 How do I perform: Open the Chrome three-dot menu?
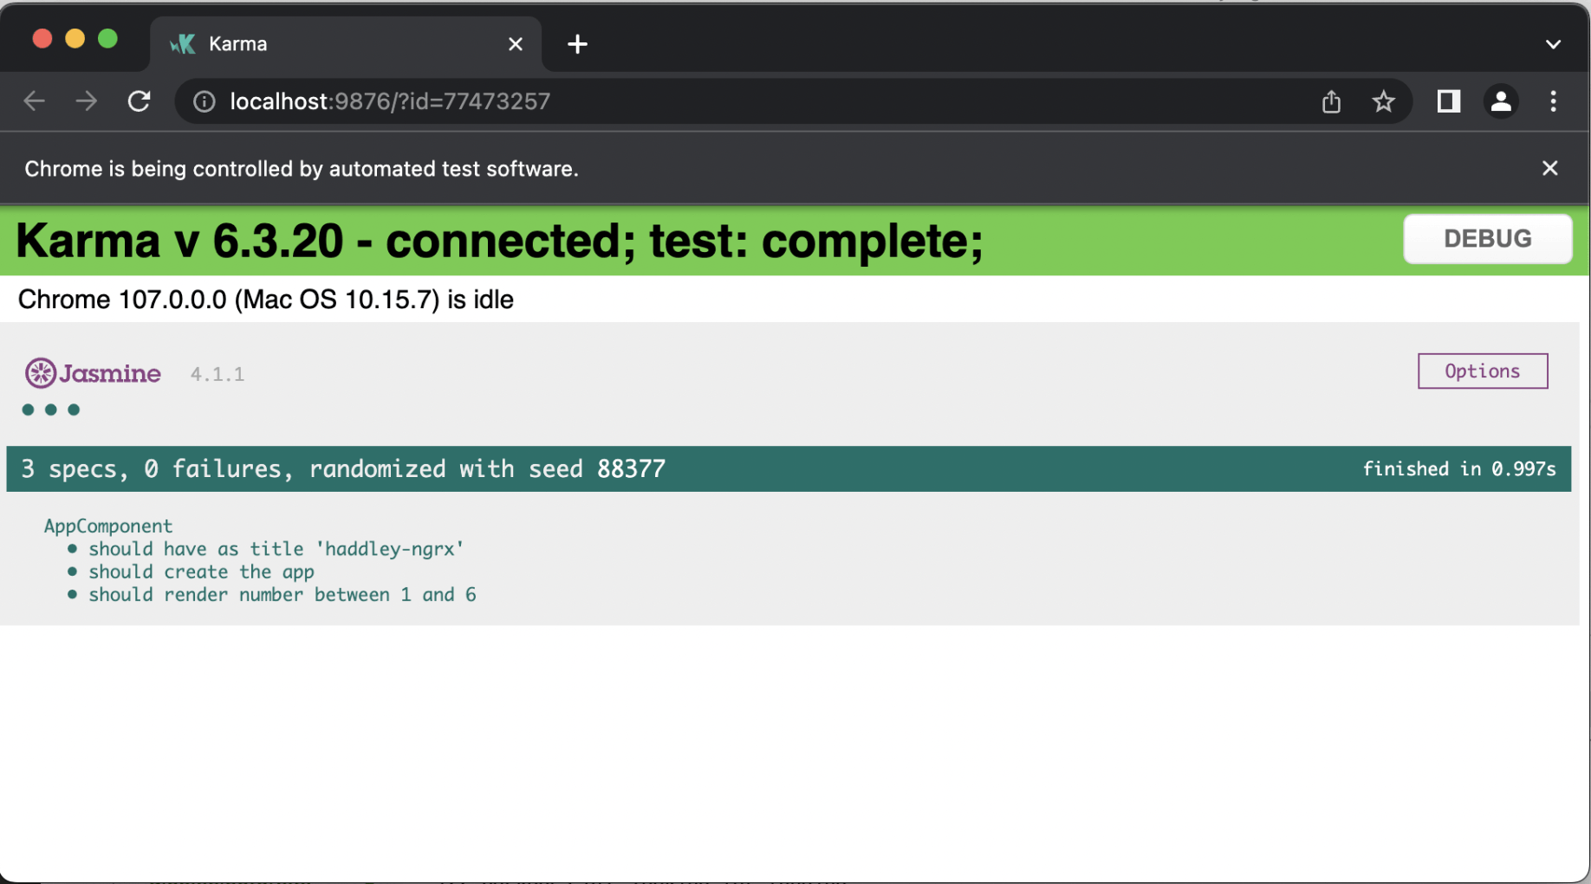click(1553, 101)
